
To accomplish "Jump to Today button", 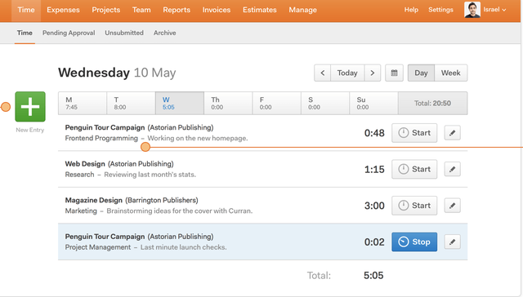I will click(347, 73).
